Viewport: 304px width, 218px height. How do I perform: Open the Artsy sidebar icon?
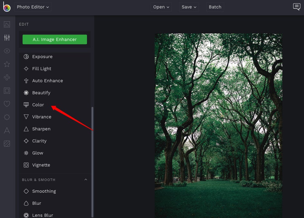pyautogui.click(x=7, y=77)
